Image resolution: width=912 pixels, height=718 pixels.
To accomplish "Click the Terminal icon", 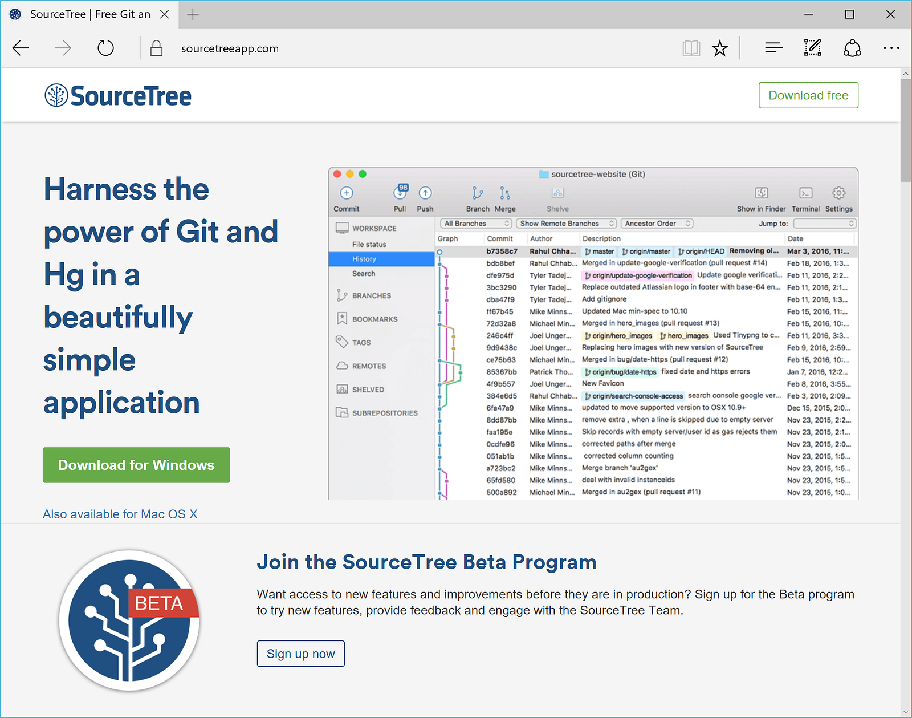I will [806, 193].
